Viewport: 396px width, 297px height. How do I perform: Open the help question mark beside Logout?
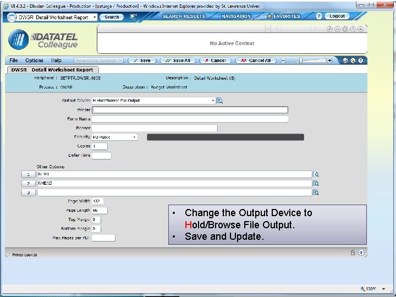tap(318, 16)
